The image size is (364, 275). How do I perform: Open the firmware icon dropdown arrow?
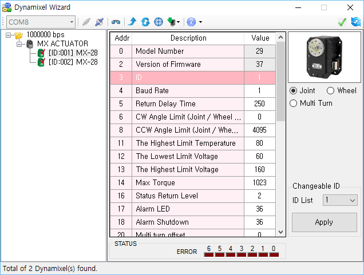coord(179,22)
